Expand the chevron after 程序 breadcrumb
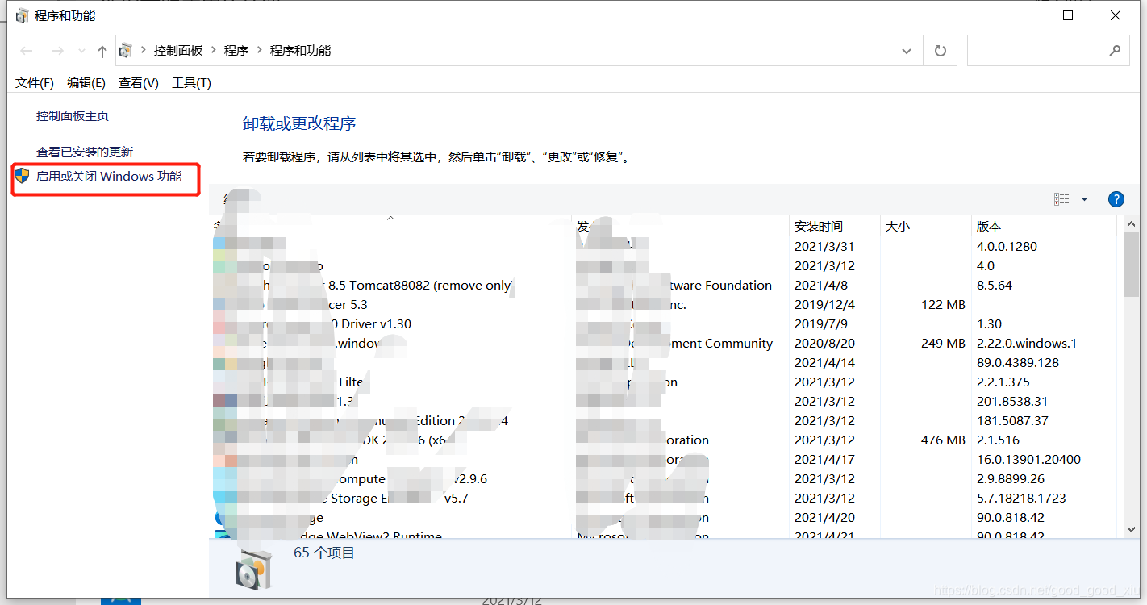Screen dimensions: 1147x605 click(260, 51)
